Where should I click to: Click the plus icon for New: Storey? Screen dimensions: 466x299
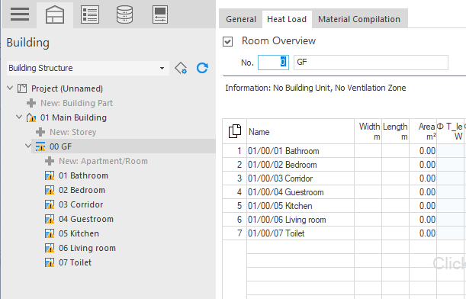coord(40,132)
